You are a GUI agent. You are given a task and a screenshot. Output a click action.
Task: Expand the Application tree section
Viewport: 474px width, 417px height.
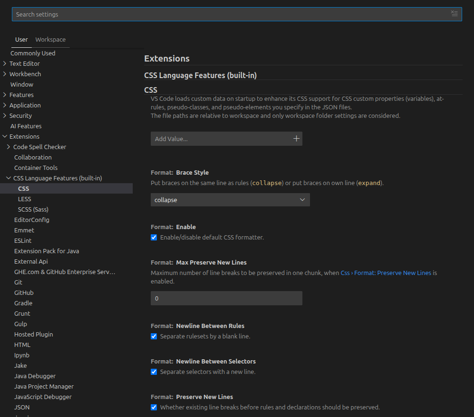click(x=5, y=105)
